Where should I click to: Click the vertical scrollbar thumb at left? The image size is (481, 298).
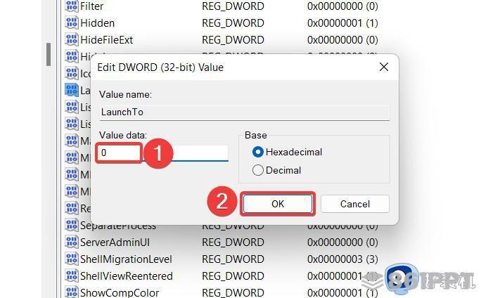click(49, 54)
